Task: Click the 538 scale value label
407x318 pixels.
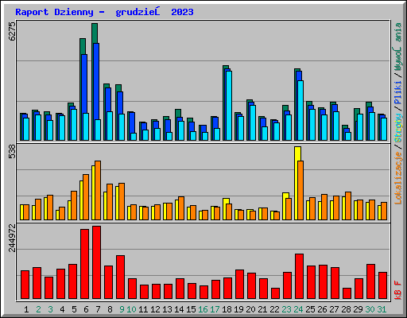Action: (12, 151)
